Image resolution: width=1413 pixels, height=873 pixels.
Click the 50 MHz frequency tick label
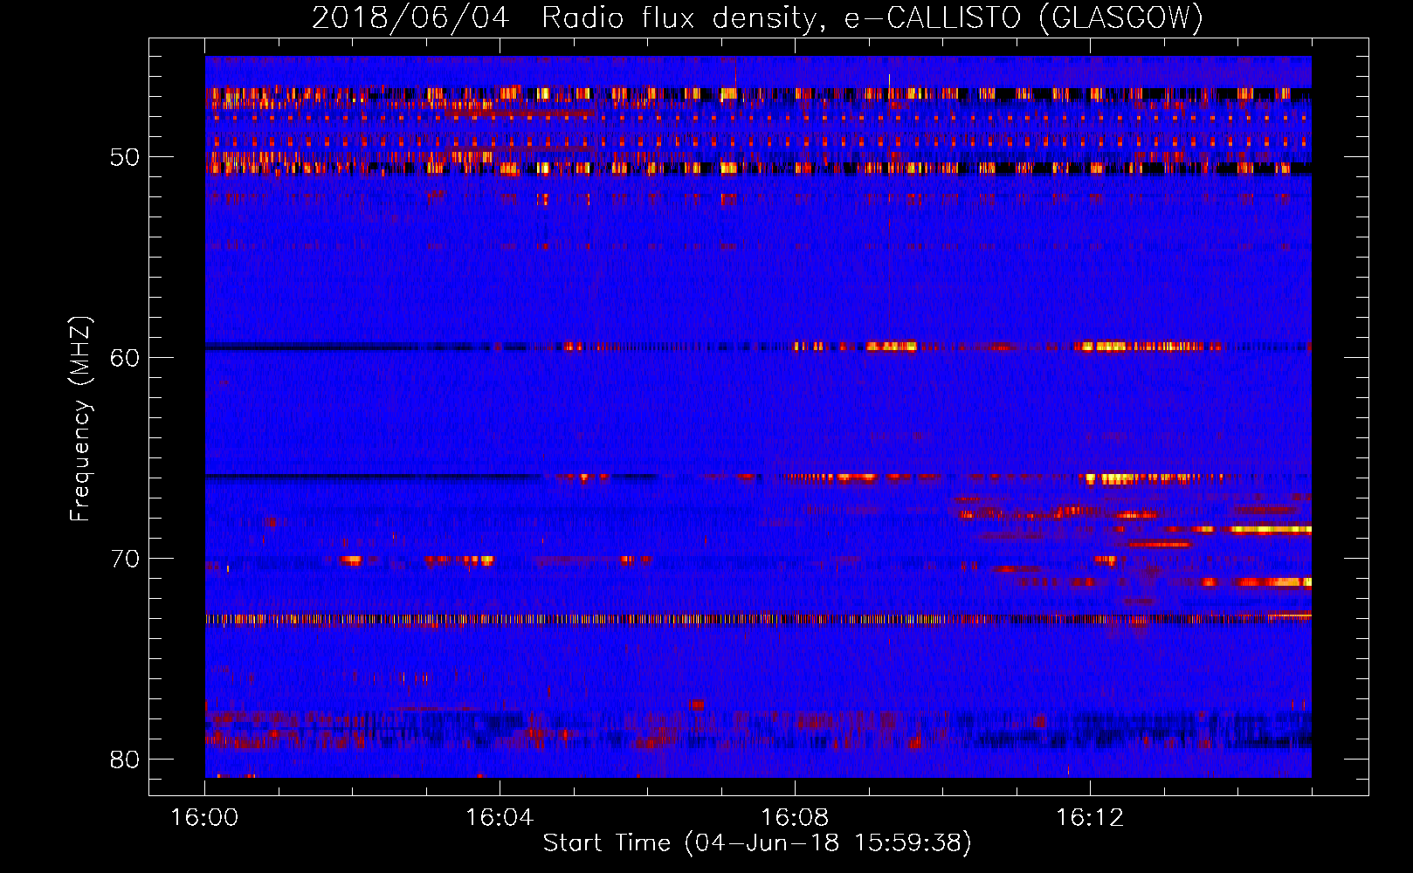(x=125, y=157)
